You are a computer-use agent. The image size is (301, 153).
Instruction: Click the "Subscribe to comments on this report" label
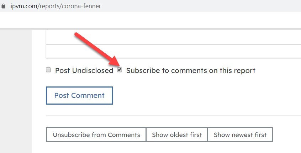[x=191, y=70]
